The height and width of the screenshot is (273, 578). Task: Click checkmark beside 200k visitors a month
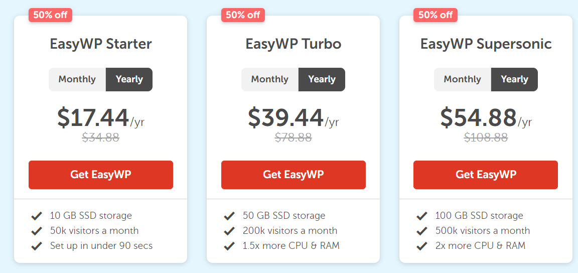[229, 231]
